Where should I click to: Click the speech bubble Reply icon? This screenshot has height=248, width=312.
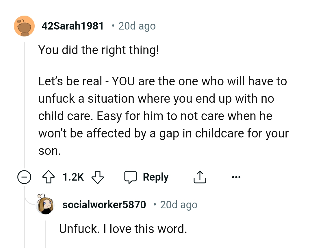coord(131,177)
